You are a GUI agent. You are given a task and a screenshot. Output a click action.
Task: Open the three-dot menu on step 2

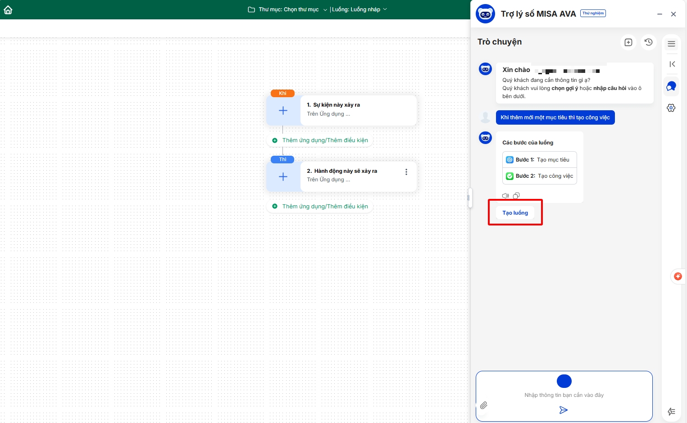(x=406, y=172)
